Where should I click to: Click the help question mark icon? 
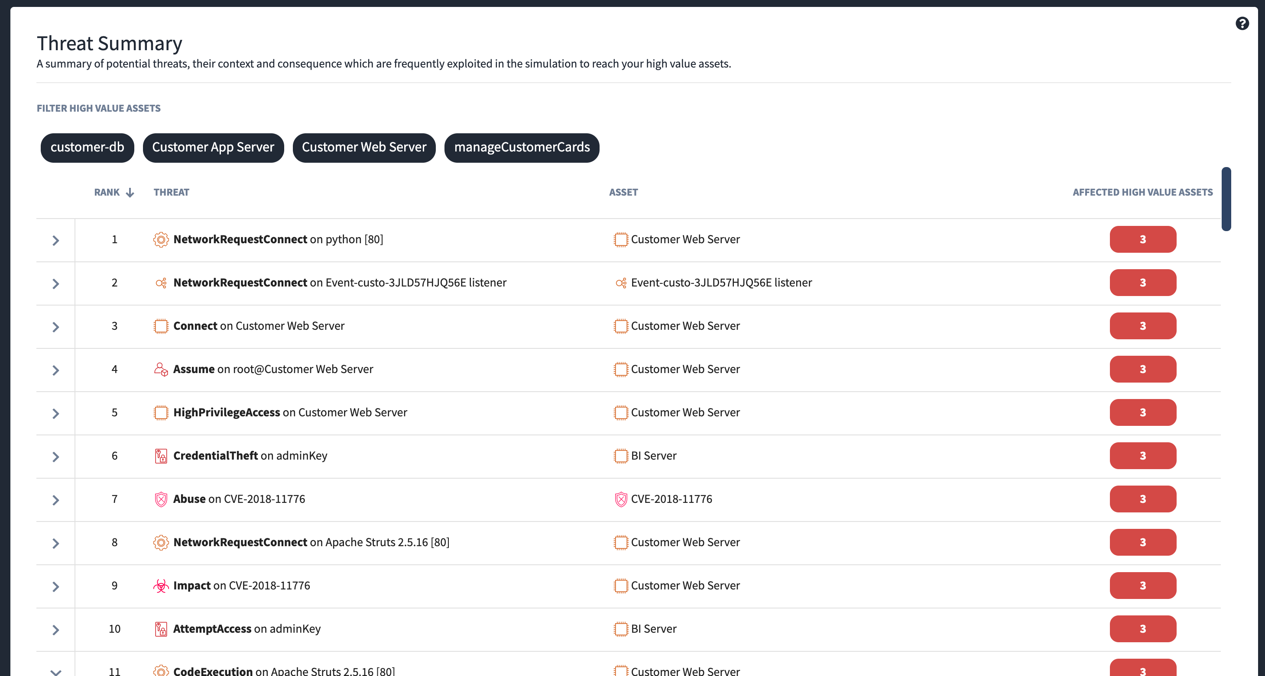(1242, 23)
